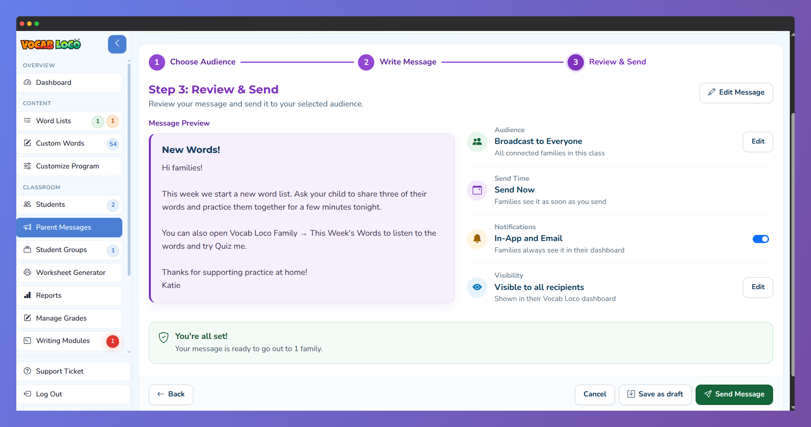Viewport: 811px width, 427px height.
Task: Open Customize Program page
Action: point(69,166)
